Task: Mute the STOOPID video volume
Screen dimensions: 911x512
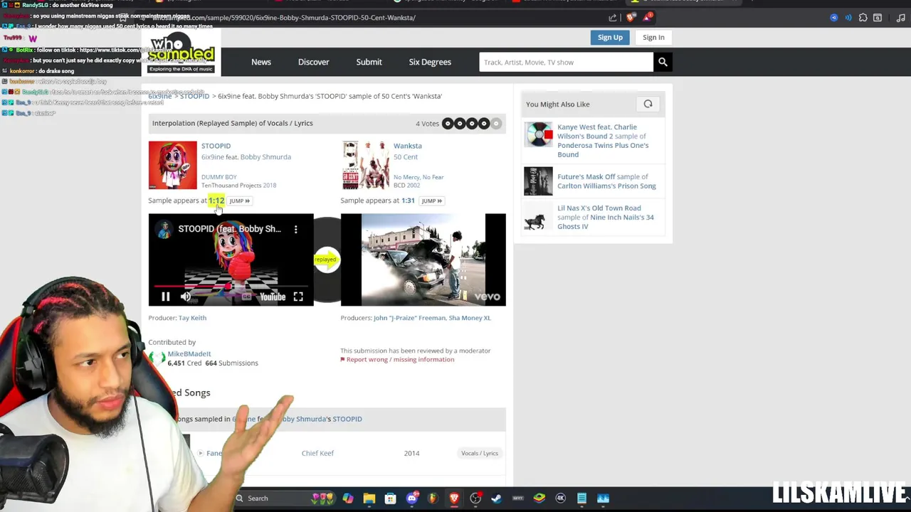Action: pyautogui.click(x=186, y=297)
